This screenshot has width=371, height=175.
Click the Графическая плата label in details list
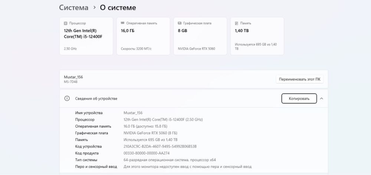[x=92, y=133]
